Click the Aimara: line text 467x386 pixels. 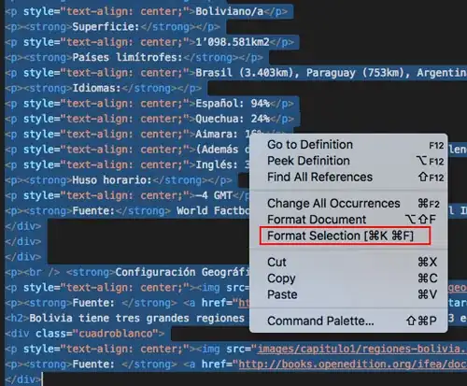pyautogui.click(x=217, y=134)
